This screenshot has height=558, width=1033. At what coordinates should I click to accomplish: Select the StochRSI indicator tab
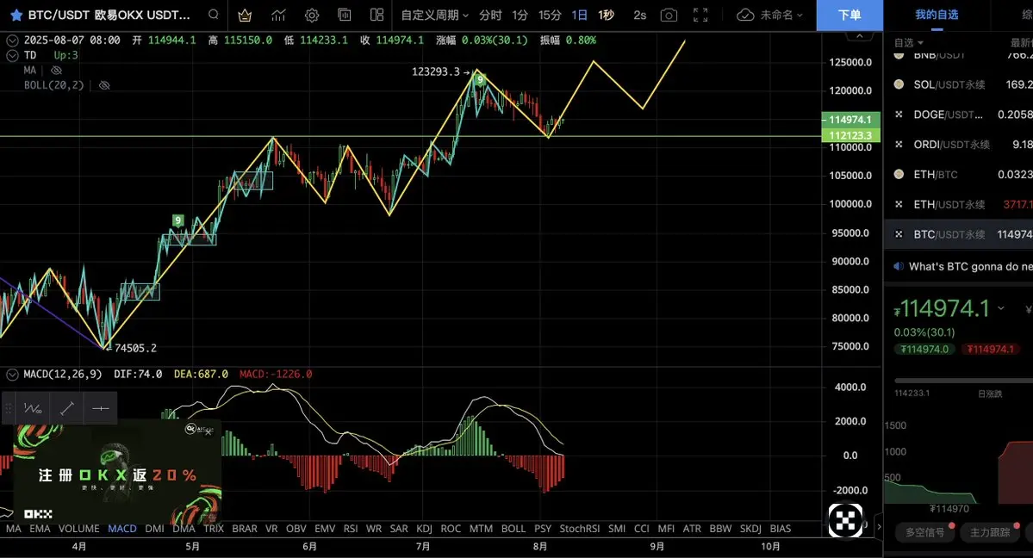coord(579,529)
